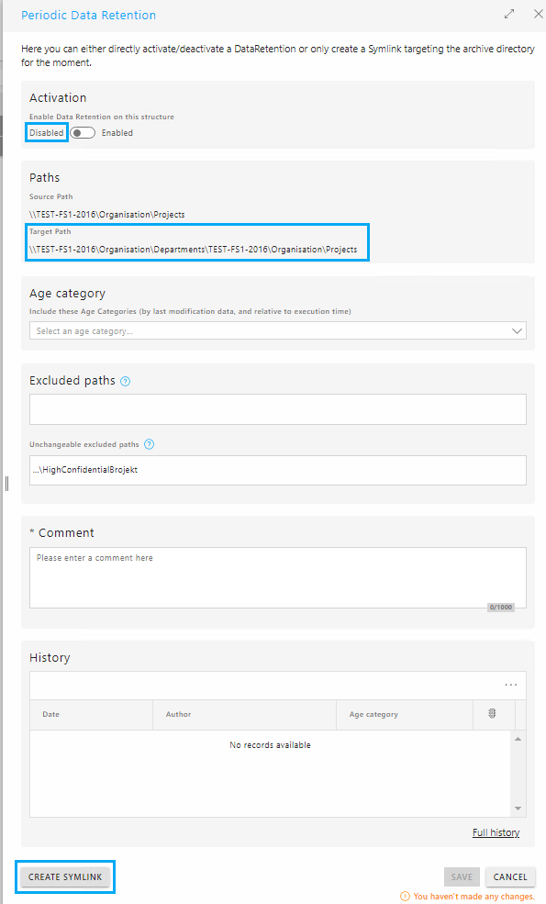Select the Enabled label of activation switch
Image resolution: width=546 pixels, height=904 pixels.
click(x=117, y=132)
